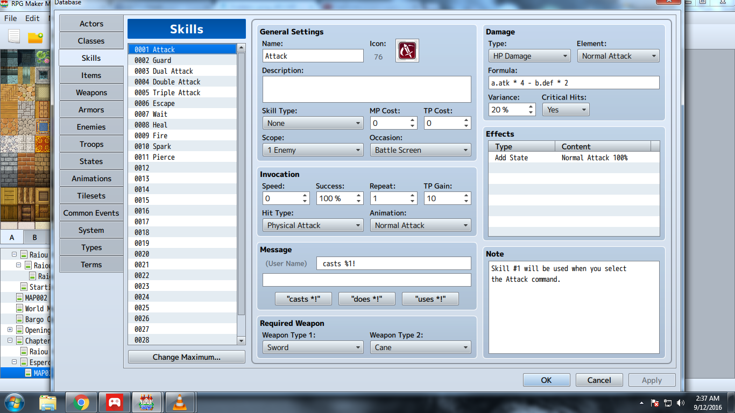
Task: Click the Windows Start button
Action: pos(14,402)
